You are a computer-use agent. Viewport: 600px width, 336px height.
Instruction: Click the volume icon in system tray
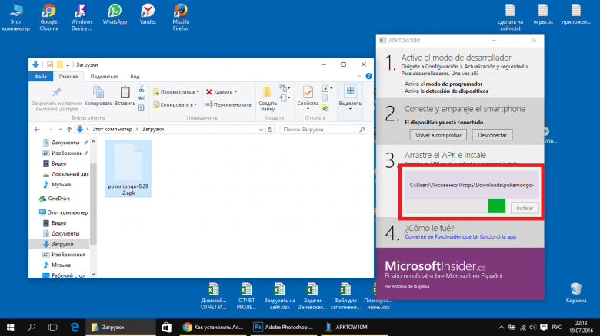pyautogui.click(x=532, y=328)
